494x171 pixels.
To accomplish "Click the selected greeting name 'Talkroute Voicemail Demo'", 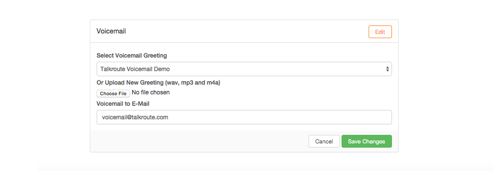I will point(135,69).
